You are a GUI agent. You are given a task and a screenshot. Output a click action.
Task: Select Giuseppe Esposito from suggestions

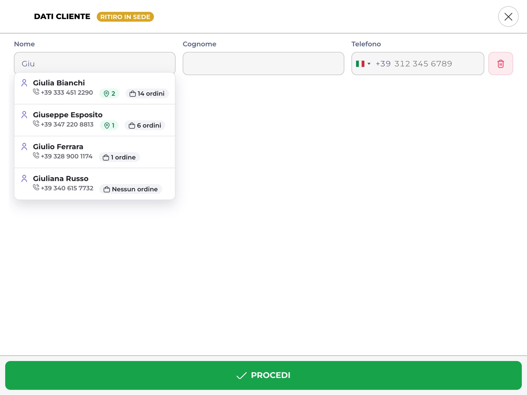95,120
